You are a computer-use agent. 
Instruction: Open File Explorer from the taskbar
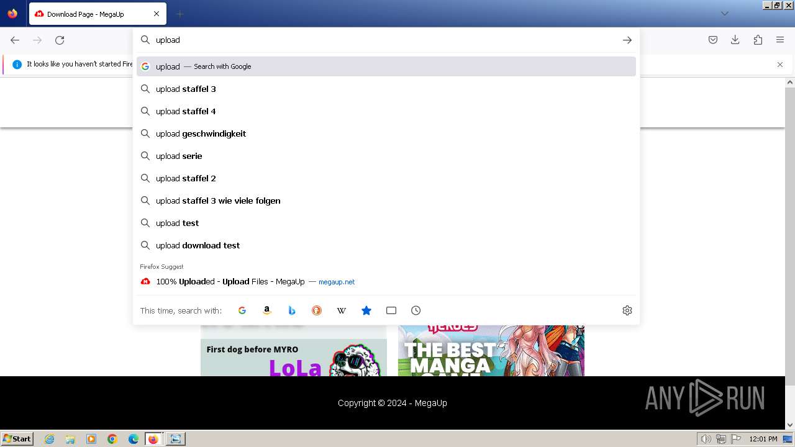click(x=70, y=439)
